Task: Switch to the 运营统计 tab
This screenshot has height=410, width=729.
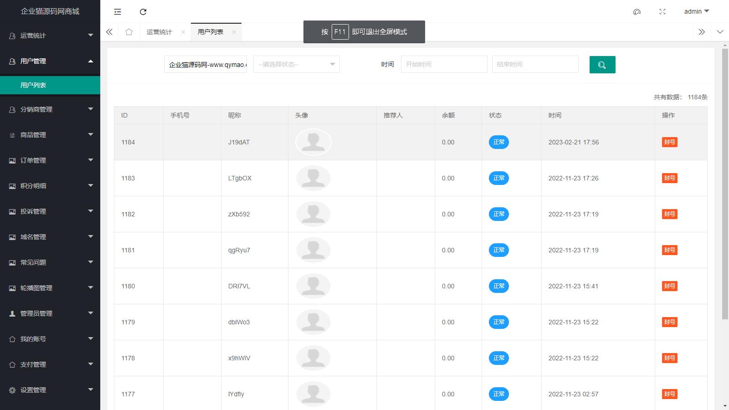Action: [159, 32]
